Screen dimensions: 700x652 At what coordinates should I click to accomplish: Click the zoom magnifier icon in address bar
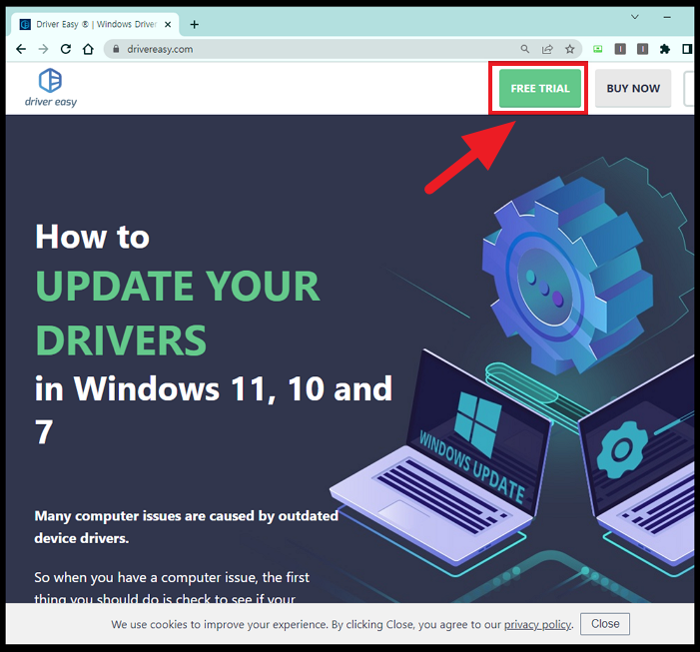(525, 49)
